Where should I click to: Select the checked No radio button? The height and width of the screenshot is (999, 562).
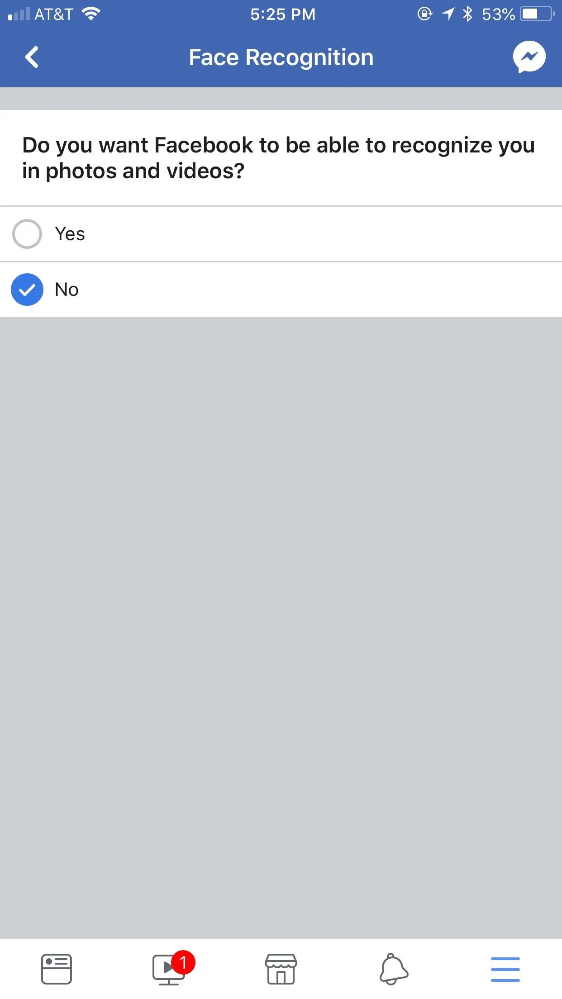[x=27, y=290]
